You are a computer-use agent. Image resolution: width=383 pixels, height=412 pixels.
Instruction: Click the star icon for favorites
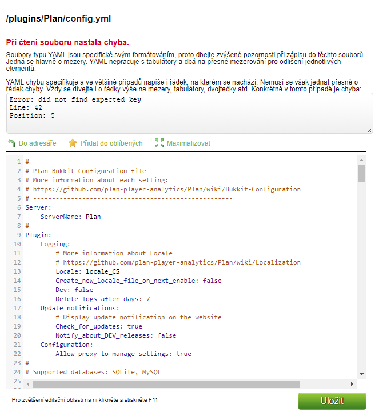point(73,143)
